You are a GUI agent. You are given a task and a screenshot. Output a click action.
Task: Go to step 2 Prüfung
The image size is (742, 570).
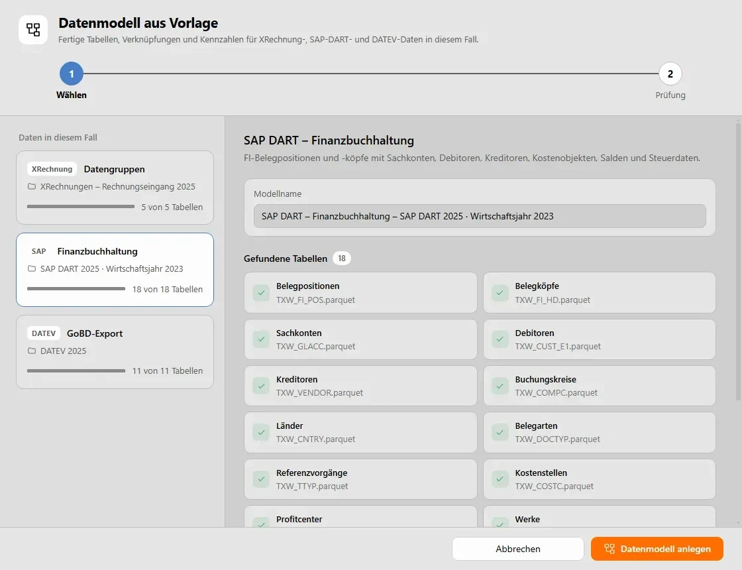click(x=670, y=74)
